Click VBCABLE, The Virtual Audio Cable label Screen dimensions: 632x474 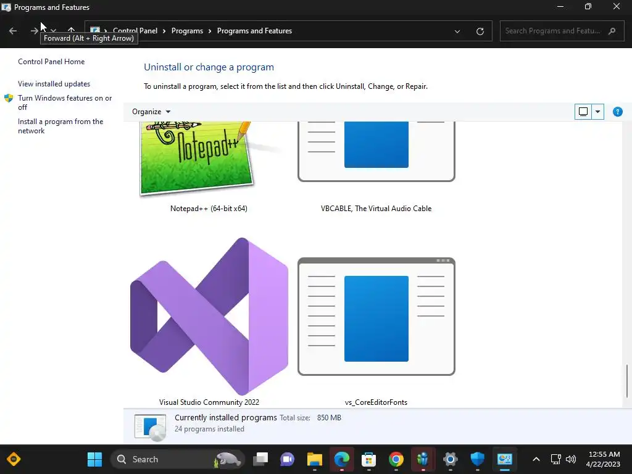coord(376,209)
